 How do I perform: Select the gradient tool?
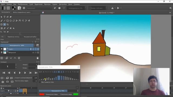coord(1,28)
